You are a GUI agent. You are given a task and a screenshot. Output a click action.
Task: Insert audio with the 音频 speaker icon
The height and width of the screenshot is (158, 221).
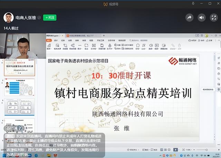[151, 47]
